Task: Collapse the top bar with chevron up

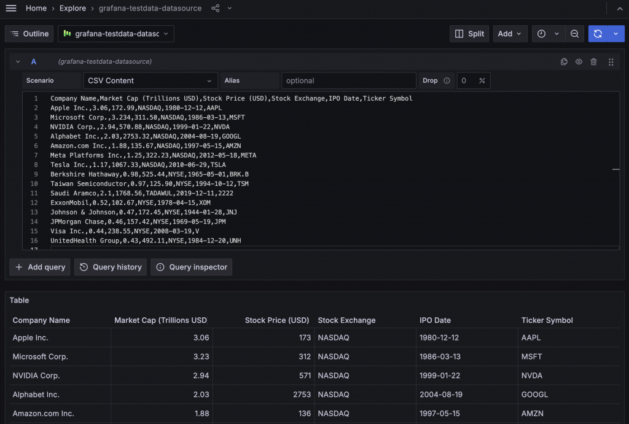Action: pos(620,9)
